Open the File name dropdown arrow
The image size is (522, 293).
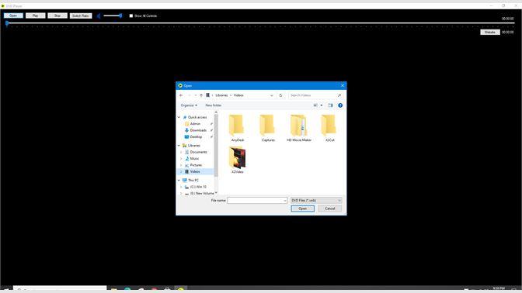coord(285,200)
